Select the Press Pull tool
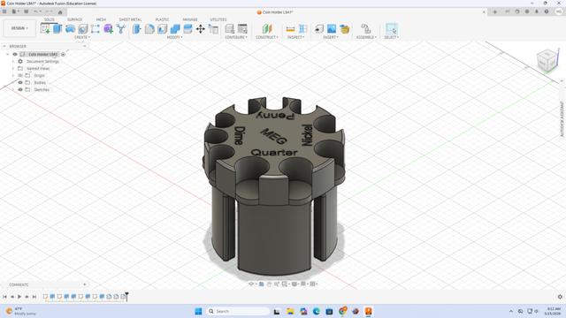The image size is (566, 318). pyautogui.click(x=137, y=28)
